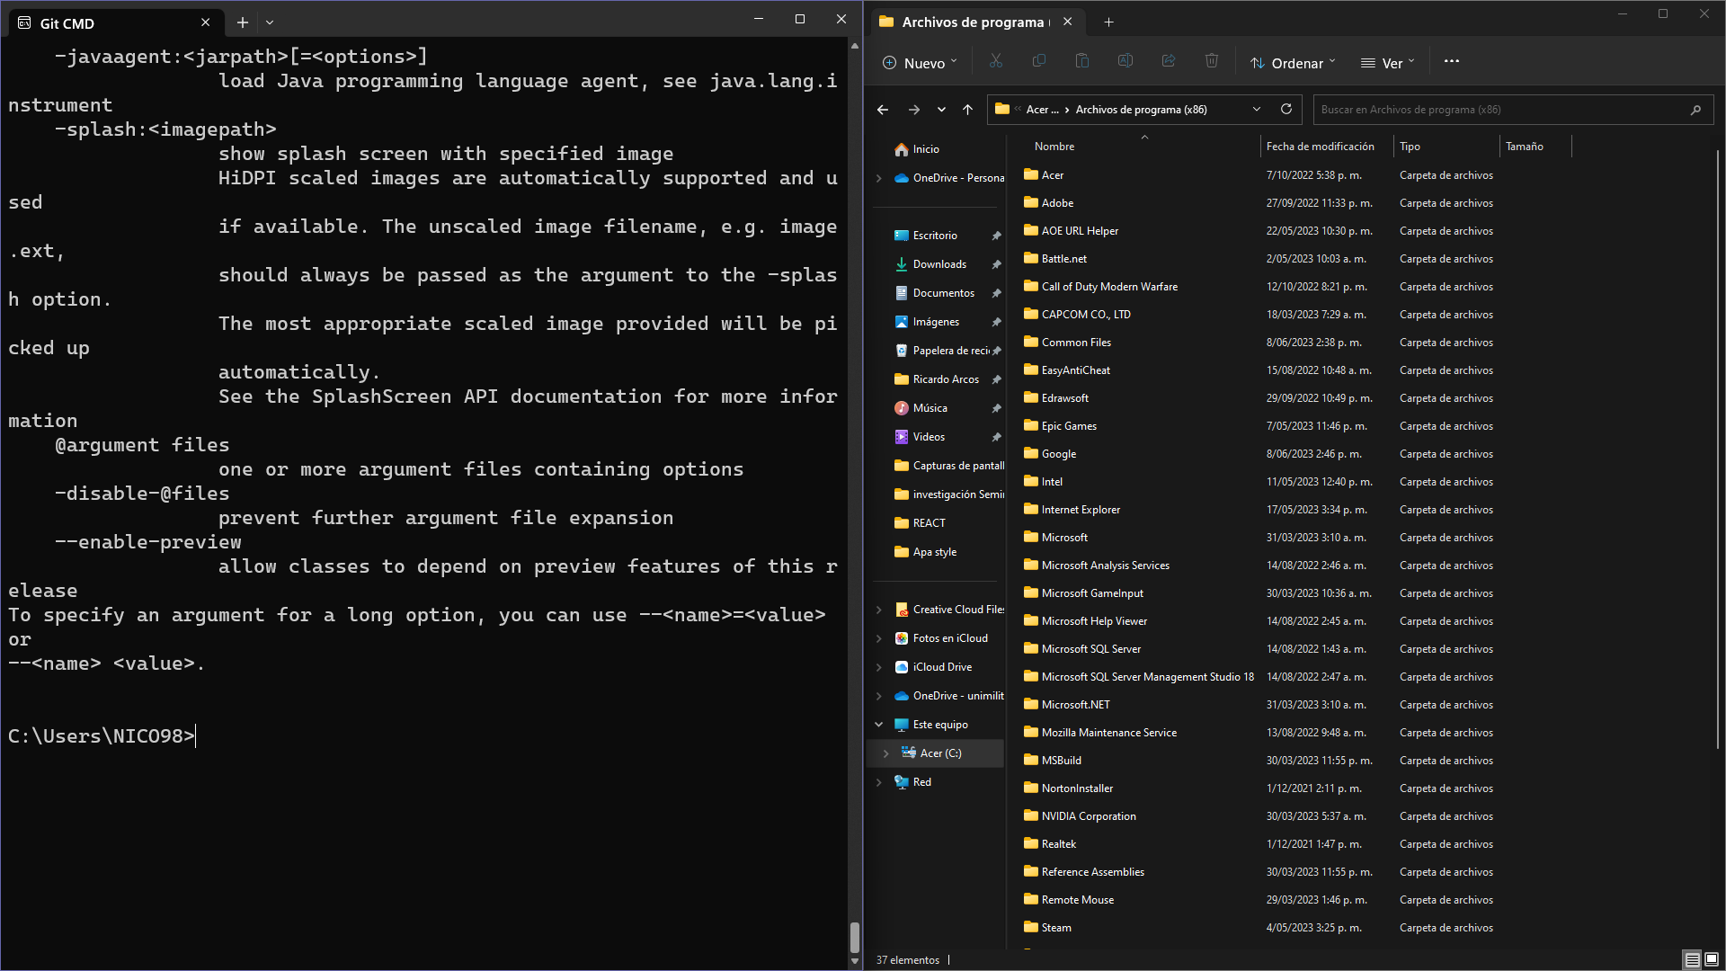Collapse Este equipo tree node
This screenshot has height=971, width=1726.
pyautogui.click(x=879, y=725)
